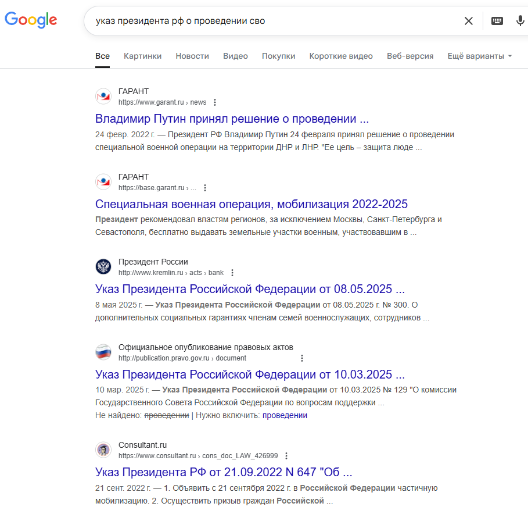Viewport: 528px width, 521px height.
Task: Open the three-dot menu beside the publication.pravo.gov.ru result
Action: tap(301, 358)
